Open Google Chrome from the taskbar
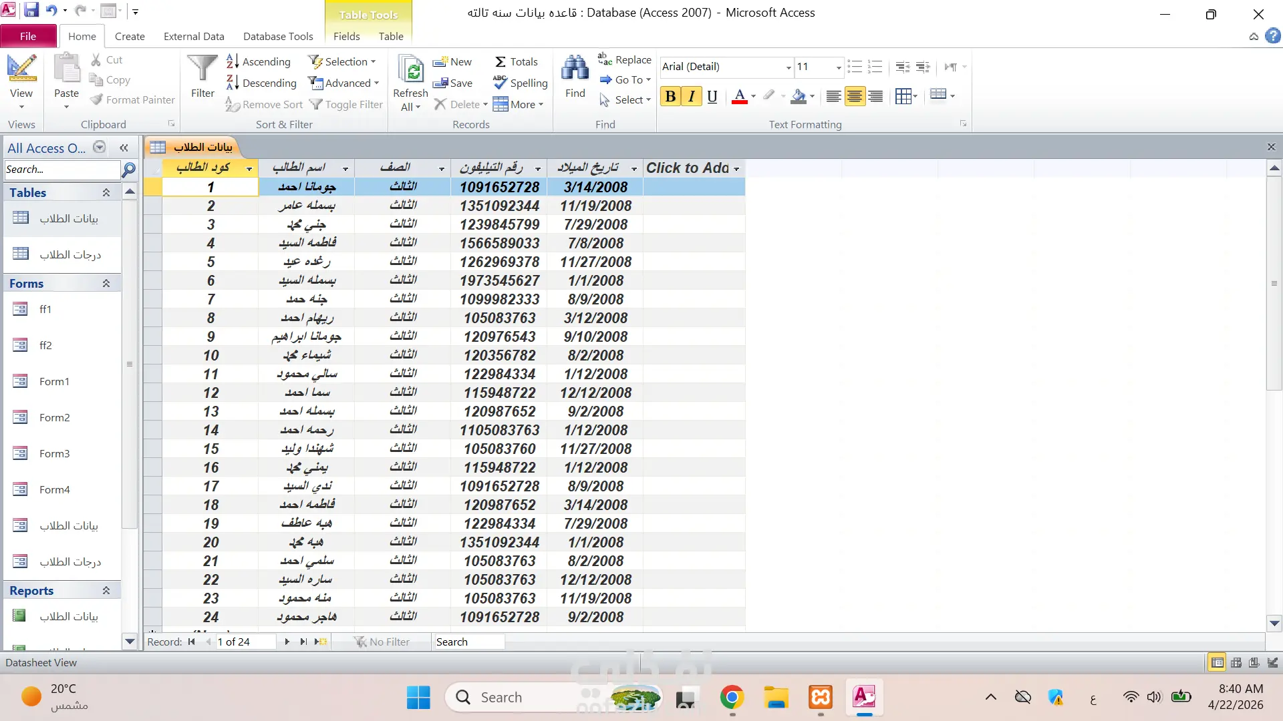The height and width of the screenshot is (721, 1283). tap(732, 698)
